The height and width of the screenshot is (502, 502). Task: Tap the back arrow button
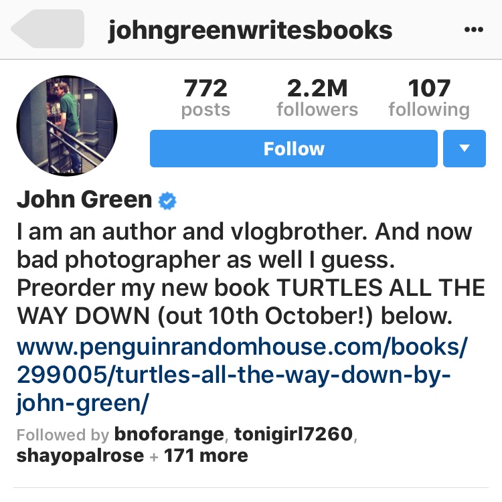point(48,29)
